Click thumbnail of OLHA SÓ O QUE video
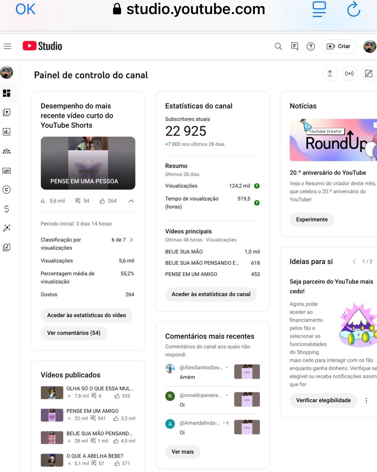Viewport: 377px width, 472px height. [x=52, y=393]
